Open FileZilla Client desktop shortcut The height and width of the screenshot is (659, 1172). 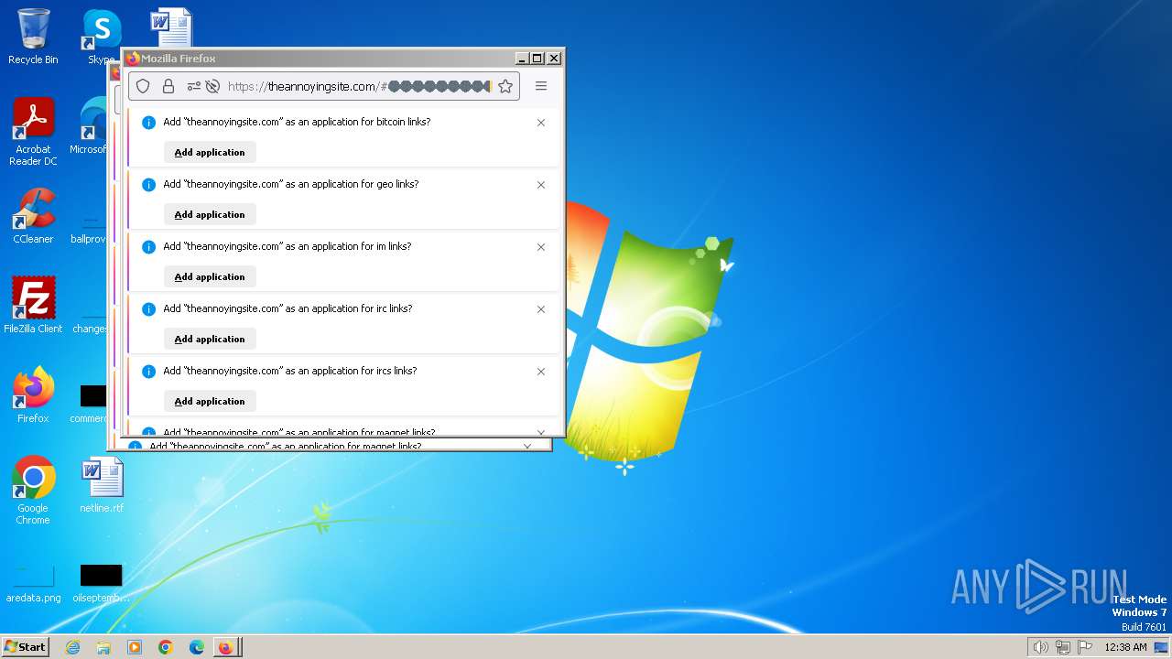tap(33, 306)
